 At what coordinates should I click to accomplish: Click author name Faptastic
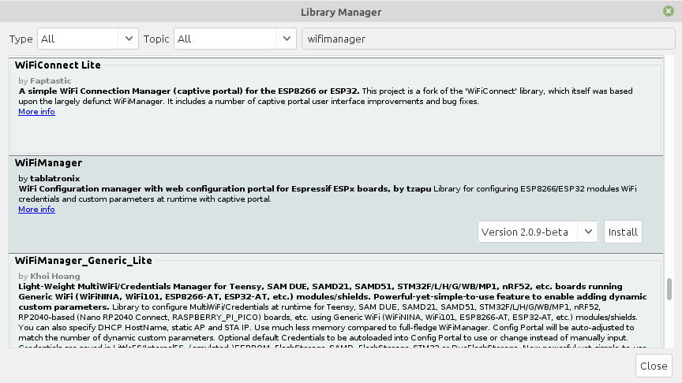(x=51, y=80)
